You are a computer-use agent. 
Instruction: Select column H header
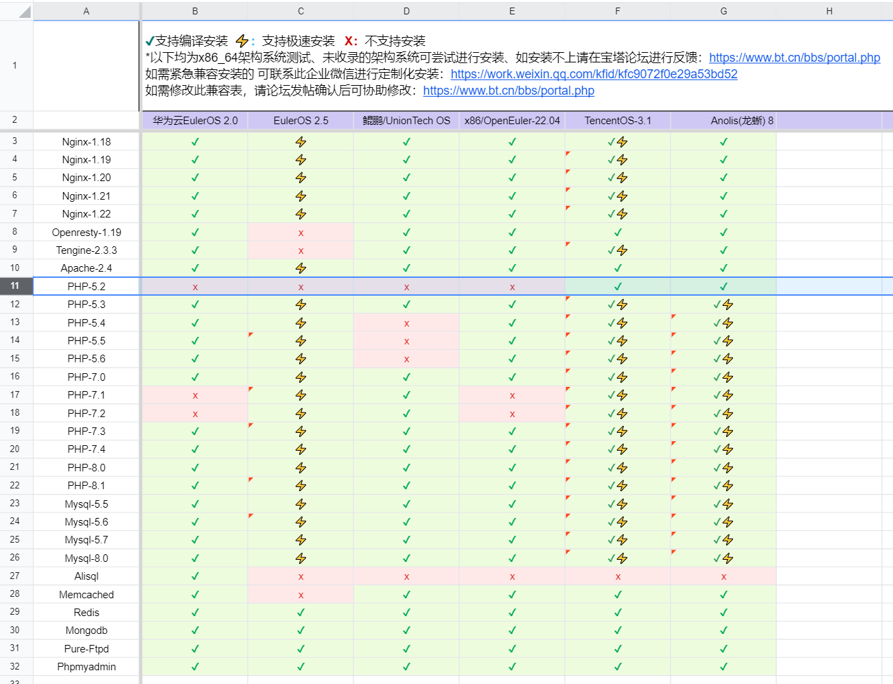pos(829,11)
